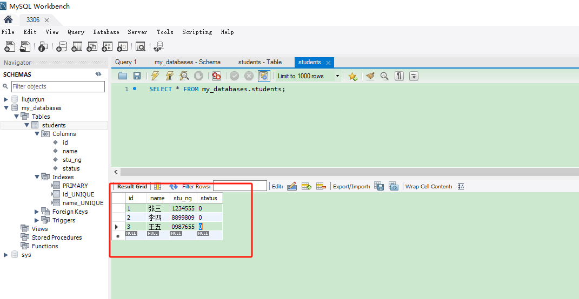Open the Query menu
This screenshot has width=579, height=299.
[76, 32]
